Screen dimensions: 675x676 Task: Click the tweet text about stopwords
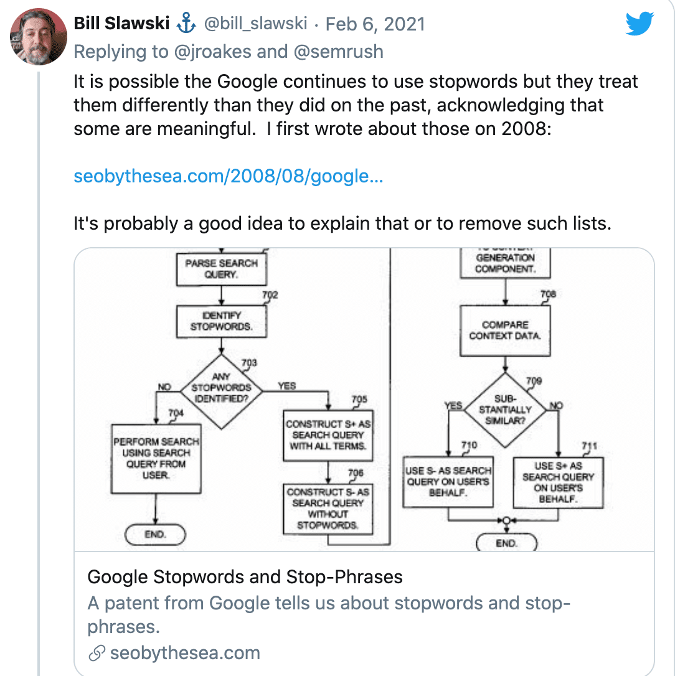tap(356, 105)
